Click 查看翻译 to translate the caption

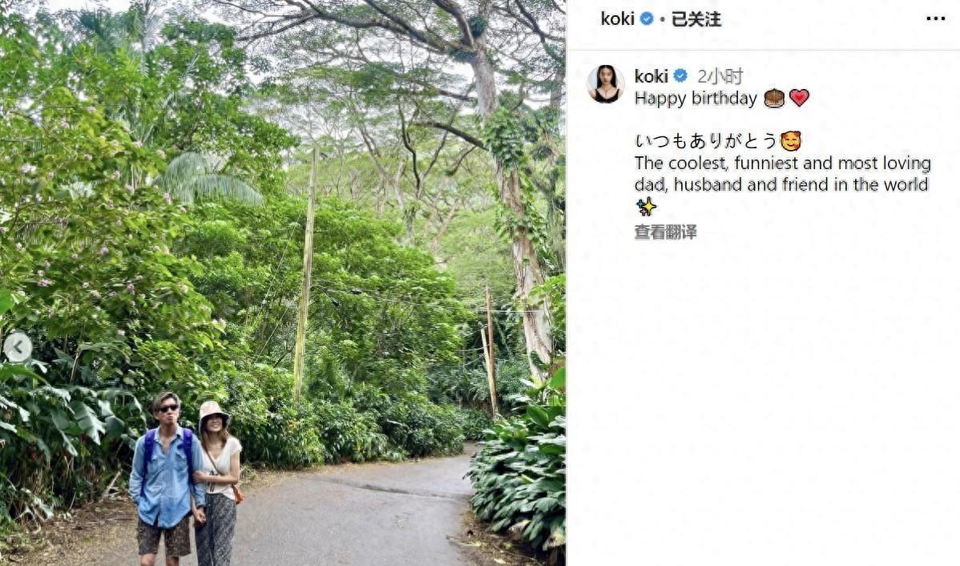coord(666,232)
